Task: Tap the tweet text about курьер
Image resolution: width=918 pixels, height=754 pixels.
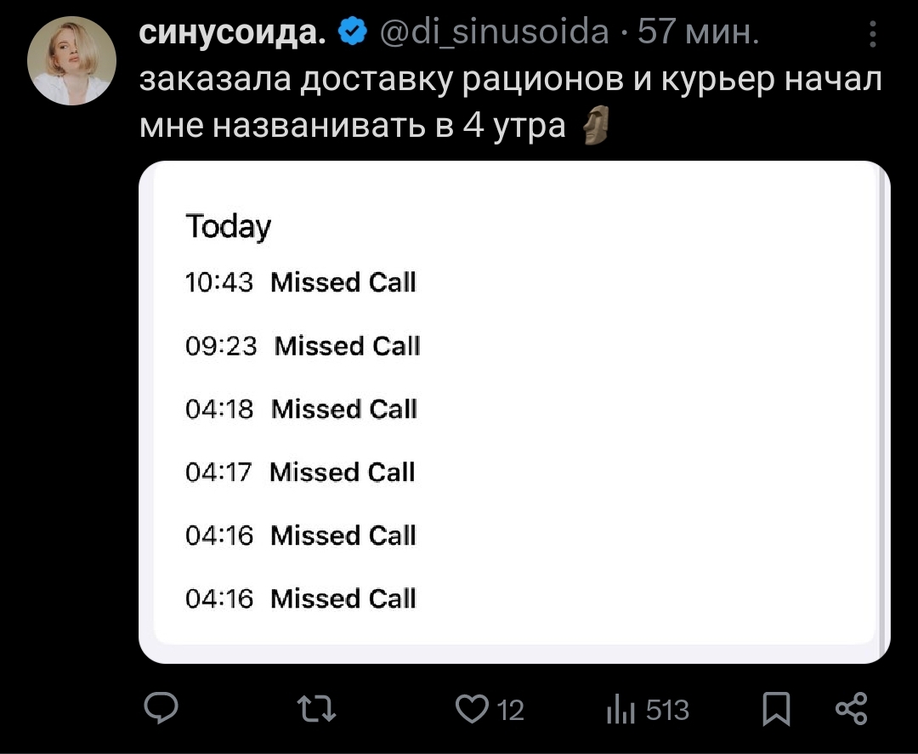Action: (x=511, y=102)
